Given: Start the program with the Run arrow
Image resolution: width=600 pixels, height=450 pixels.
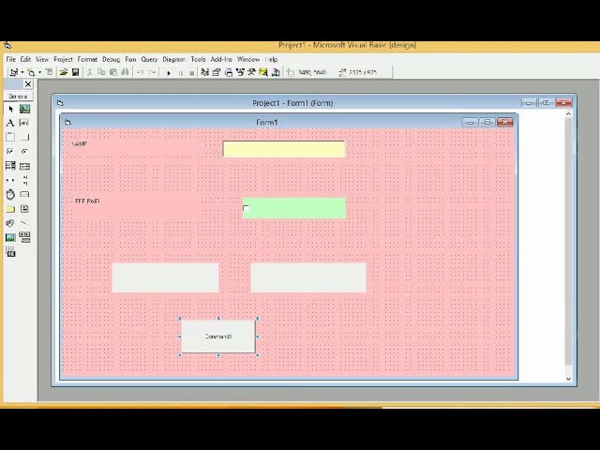Looking at the screenshot, I should click(x=169, y=73).
